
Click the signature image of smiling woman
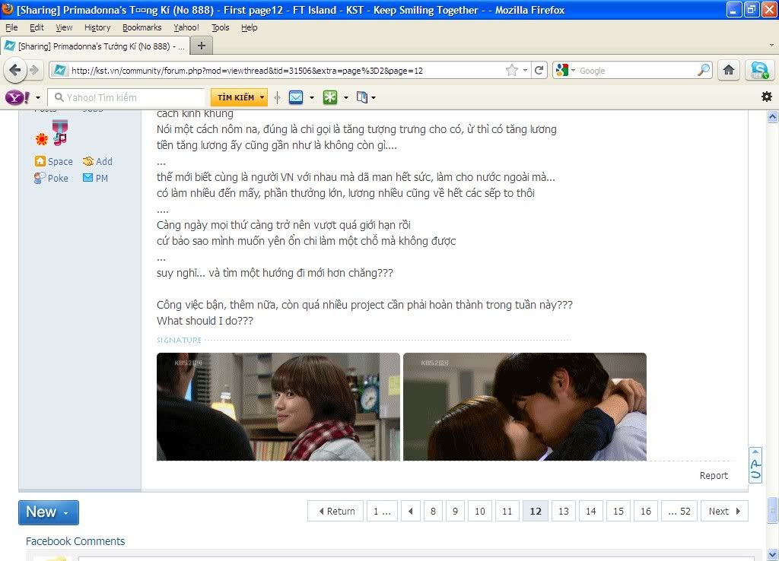[278, 407]
